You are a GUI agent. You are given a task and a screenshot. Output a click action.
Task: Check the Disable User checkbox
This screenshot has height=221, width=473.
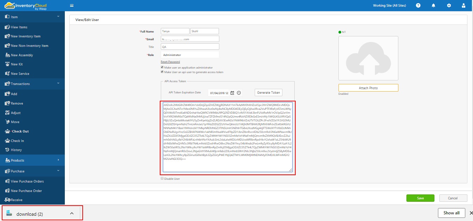coord(162,179)
